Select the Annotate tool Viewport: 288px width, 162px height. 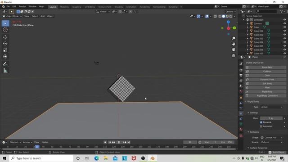5,64
